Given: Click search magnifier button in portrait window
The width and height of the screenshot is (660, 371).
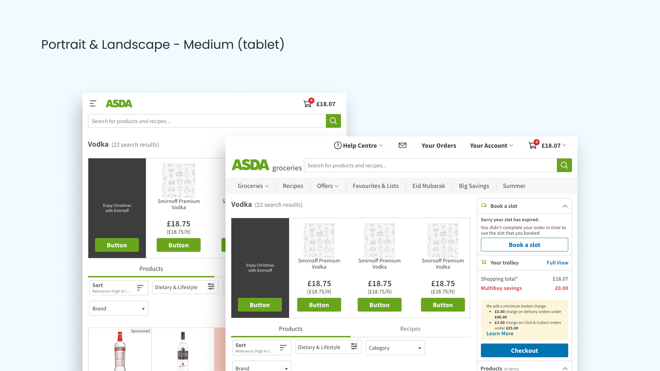Looking at the screenshot, I should click(x=333, y=121).
